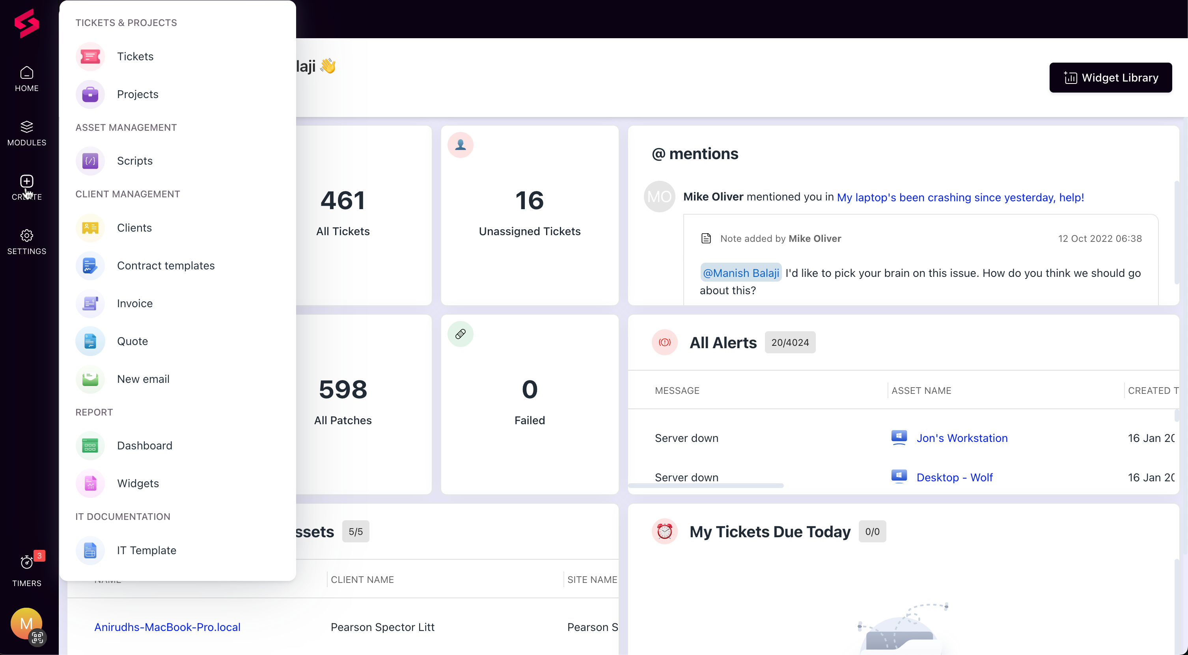
Task: Open the Failed 0 patches card
Action: coord(530,405)
